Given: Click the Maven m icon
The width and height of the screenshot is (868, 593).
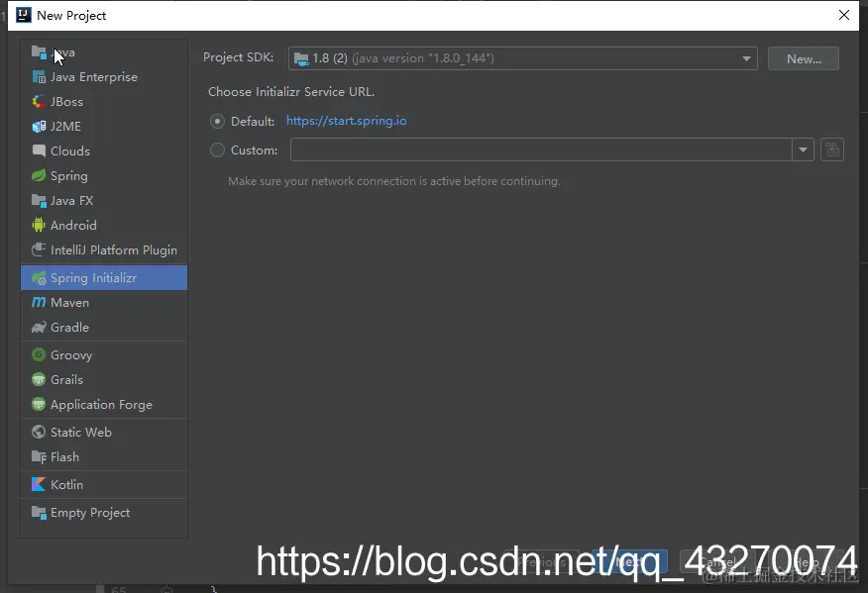Looking at the screenshot, I should tap(39, 302).
